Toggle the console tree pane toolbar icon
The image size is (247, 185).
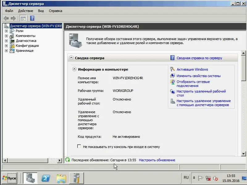tap(23, 18)
